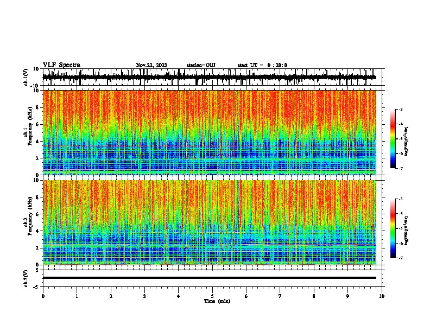The width and height of the screenshot is (430, 332).
Task: Select the date 'Nov.22, 2023' in the header
Action: 151,65
